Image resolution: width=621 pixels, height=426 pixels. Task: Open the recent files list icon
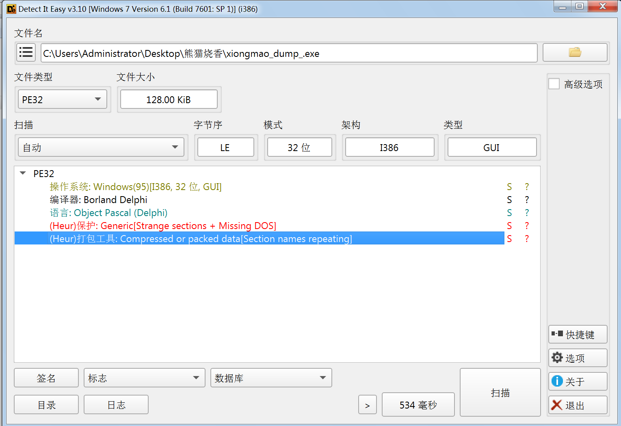[x=26, y=52]
